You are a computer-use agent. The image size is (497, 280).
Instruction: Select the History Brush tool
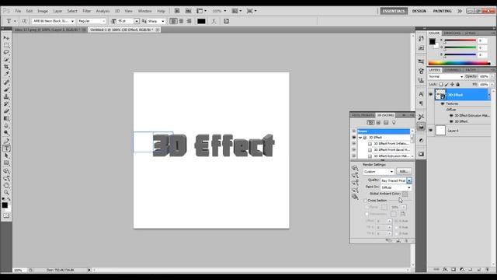tap(6, 104)
